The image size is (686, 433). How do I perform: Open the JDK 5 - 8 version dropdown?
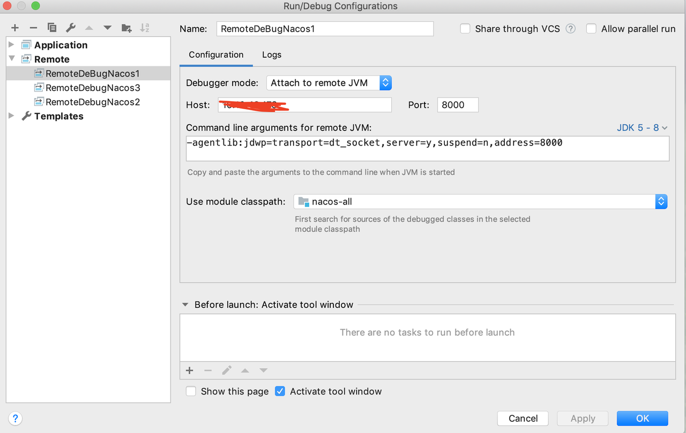tap(642, 128)
